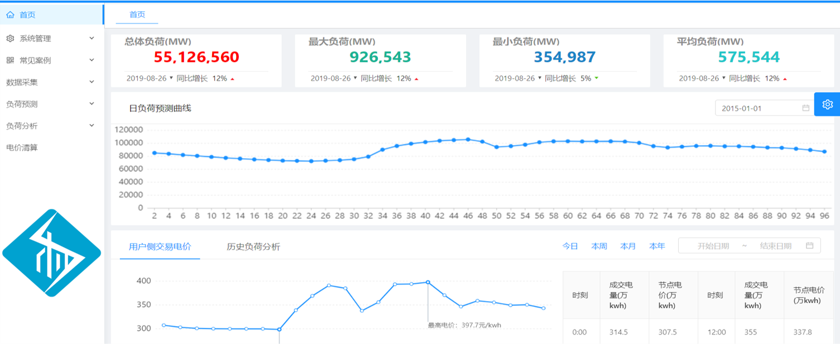The width and height of the screenshot is (840, 344).
Task: Click the home icon in the sidebar
Action: (10, 15)
